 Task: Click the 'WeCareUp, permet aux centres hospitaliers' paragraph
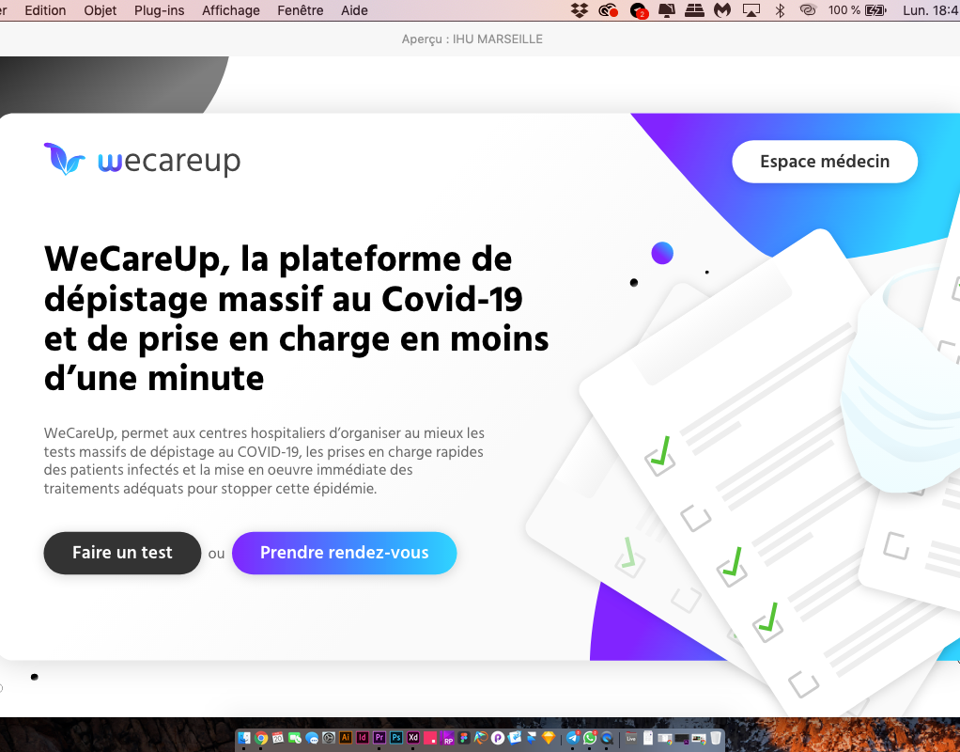264,461
